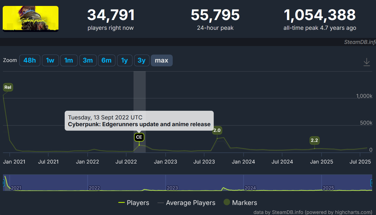376x215 pixels.
Task: Click the left navigator range handle
Action: [x=4, y=183]
